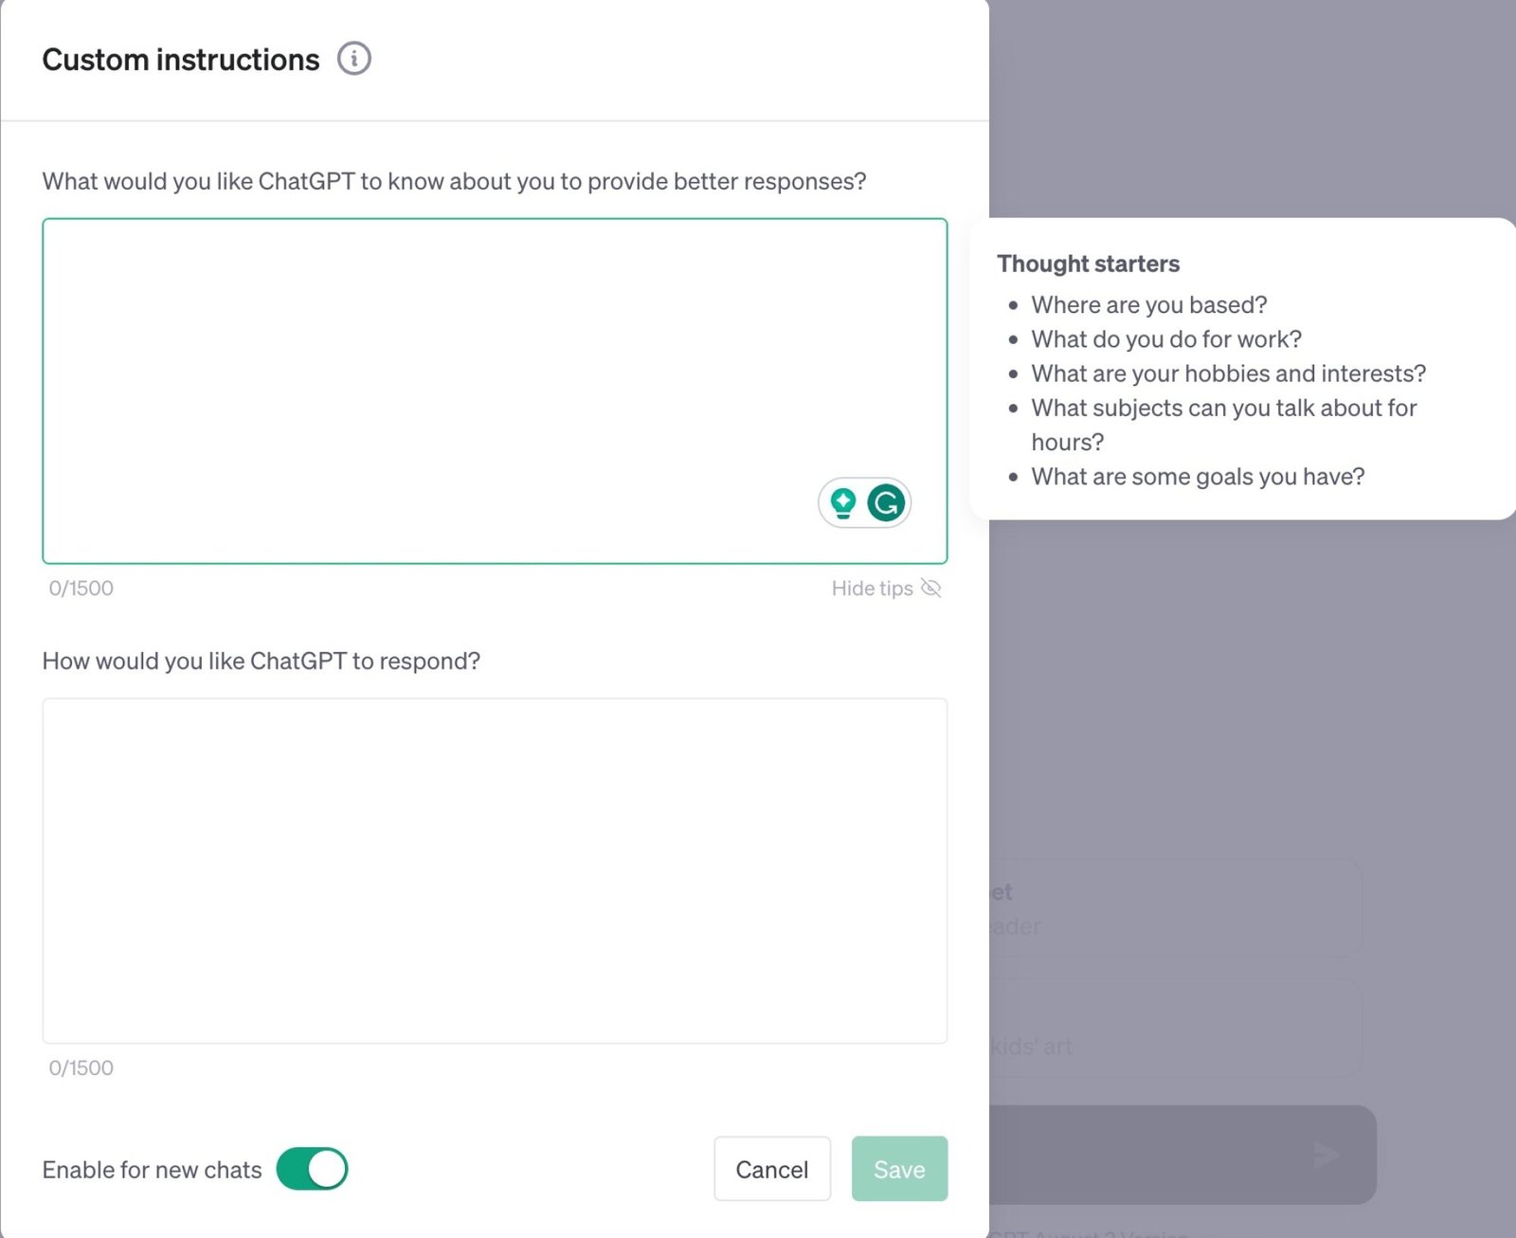Viewport: 1516px width, 1238px height.
Task: Disable the Enable for new chats toggle
Action: pyautogui.click(x=312, y=1169)
